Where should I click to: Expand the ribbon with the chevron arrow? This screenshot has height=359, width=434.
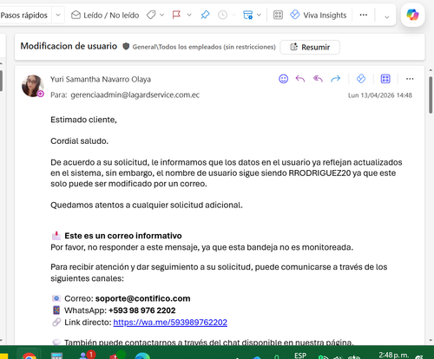pyautogui.click(x=387, y=16)
